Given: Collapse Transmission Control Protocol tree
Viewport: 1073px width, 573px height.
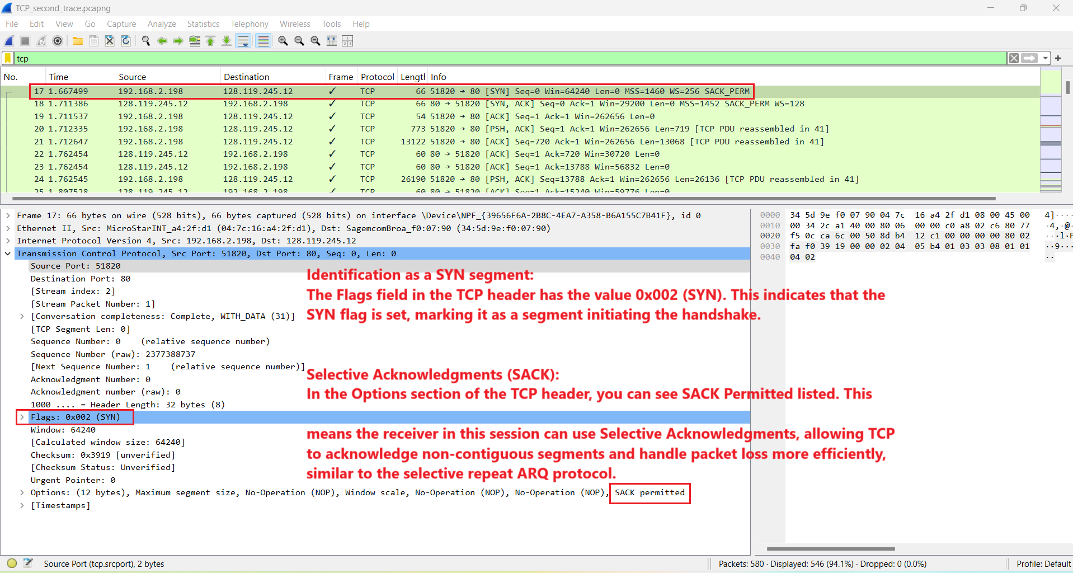Looking at the screenshot, I should pos(8,253).
